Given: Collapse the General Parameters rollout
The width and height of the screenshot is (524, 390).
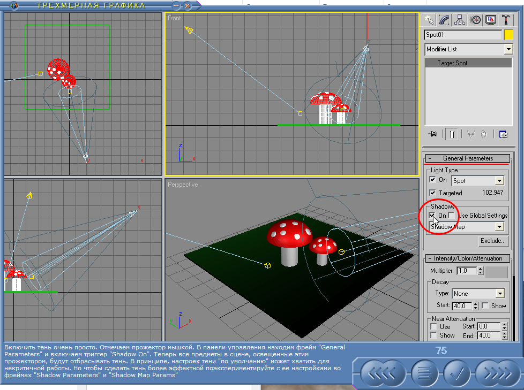Looking at the screenshot, I should (468, 158).
